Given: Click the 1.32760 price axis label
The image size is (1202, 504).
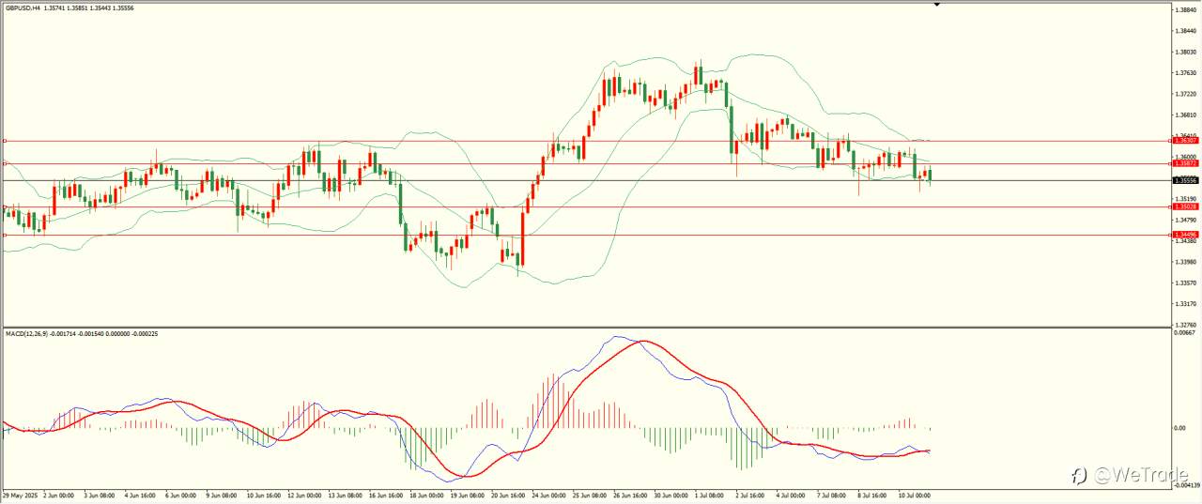Looking at the screenshot, I should click(x=1185, y=324).
